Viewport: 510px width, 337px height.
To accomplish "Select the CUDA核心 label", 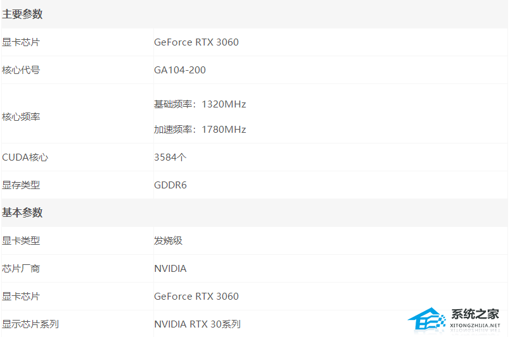I will tap(25, 157).
